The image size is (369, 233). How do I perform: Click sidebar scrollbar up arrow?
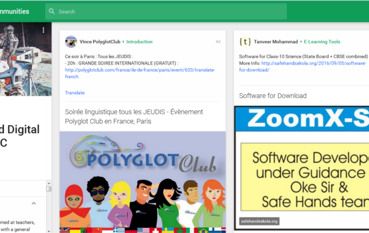(x=48, y=183)
